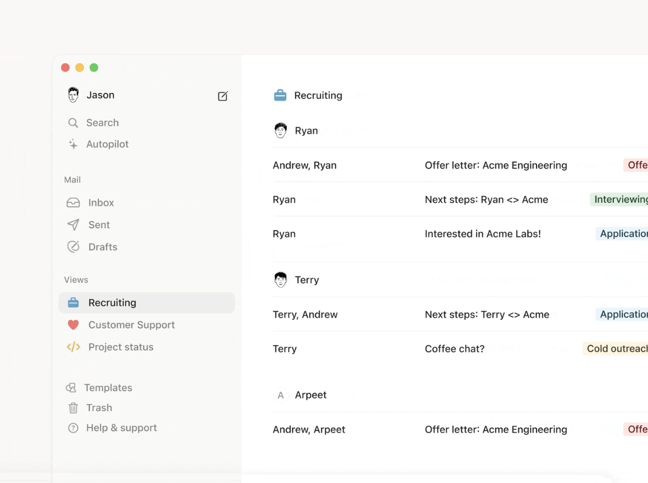Click Jason's avatar in the sidebar
The image size is (648, 483).
(73, 95)
